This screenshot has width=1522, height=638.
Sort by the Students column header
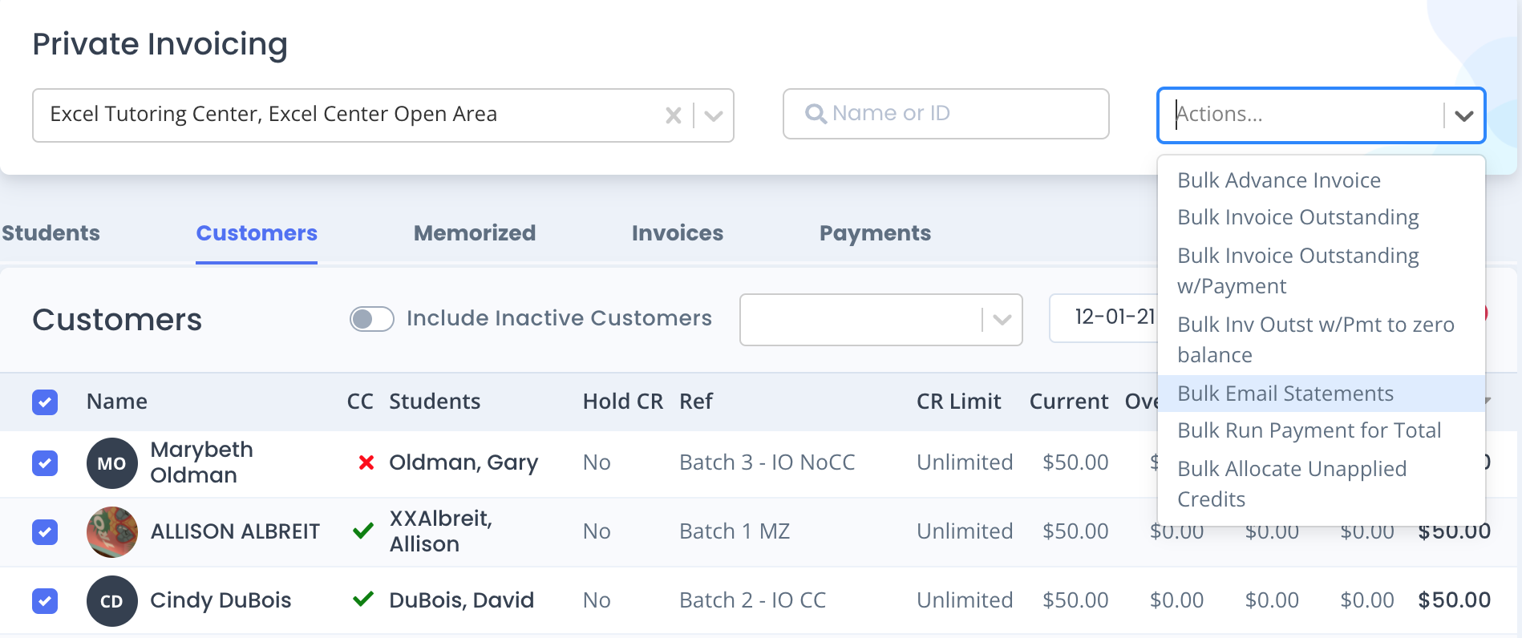pos(435,402)
